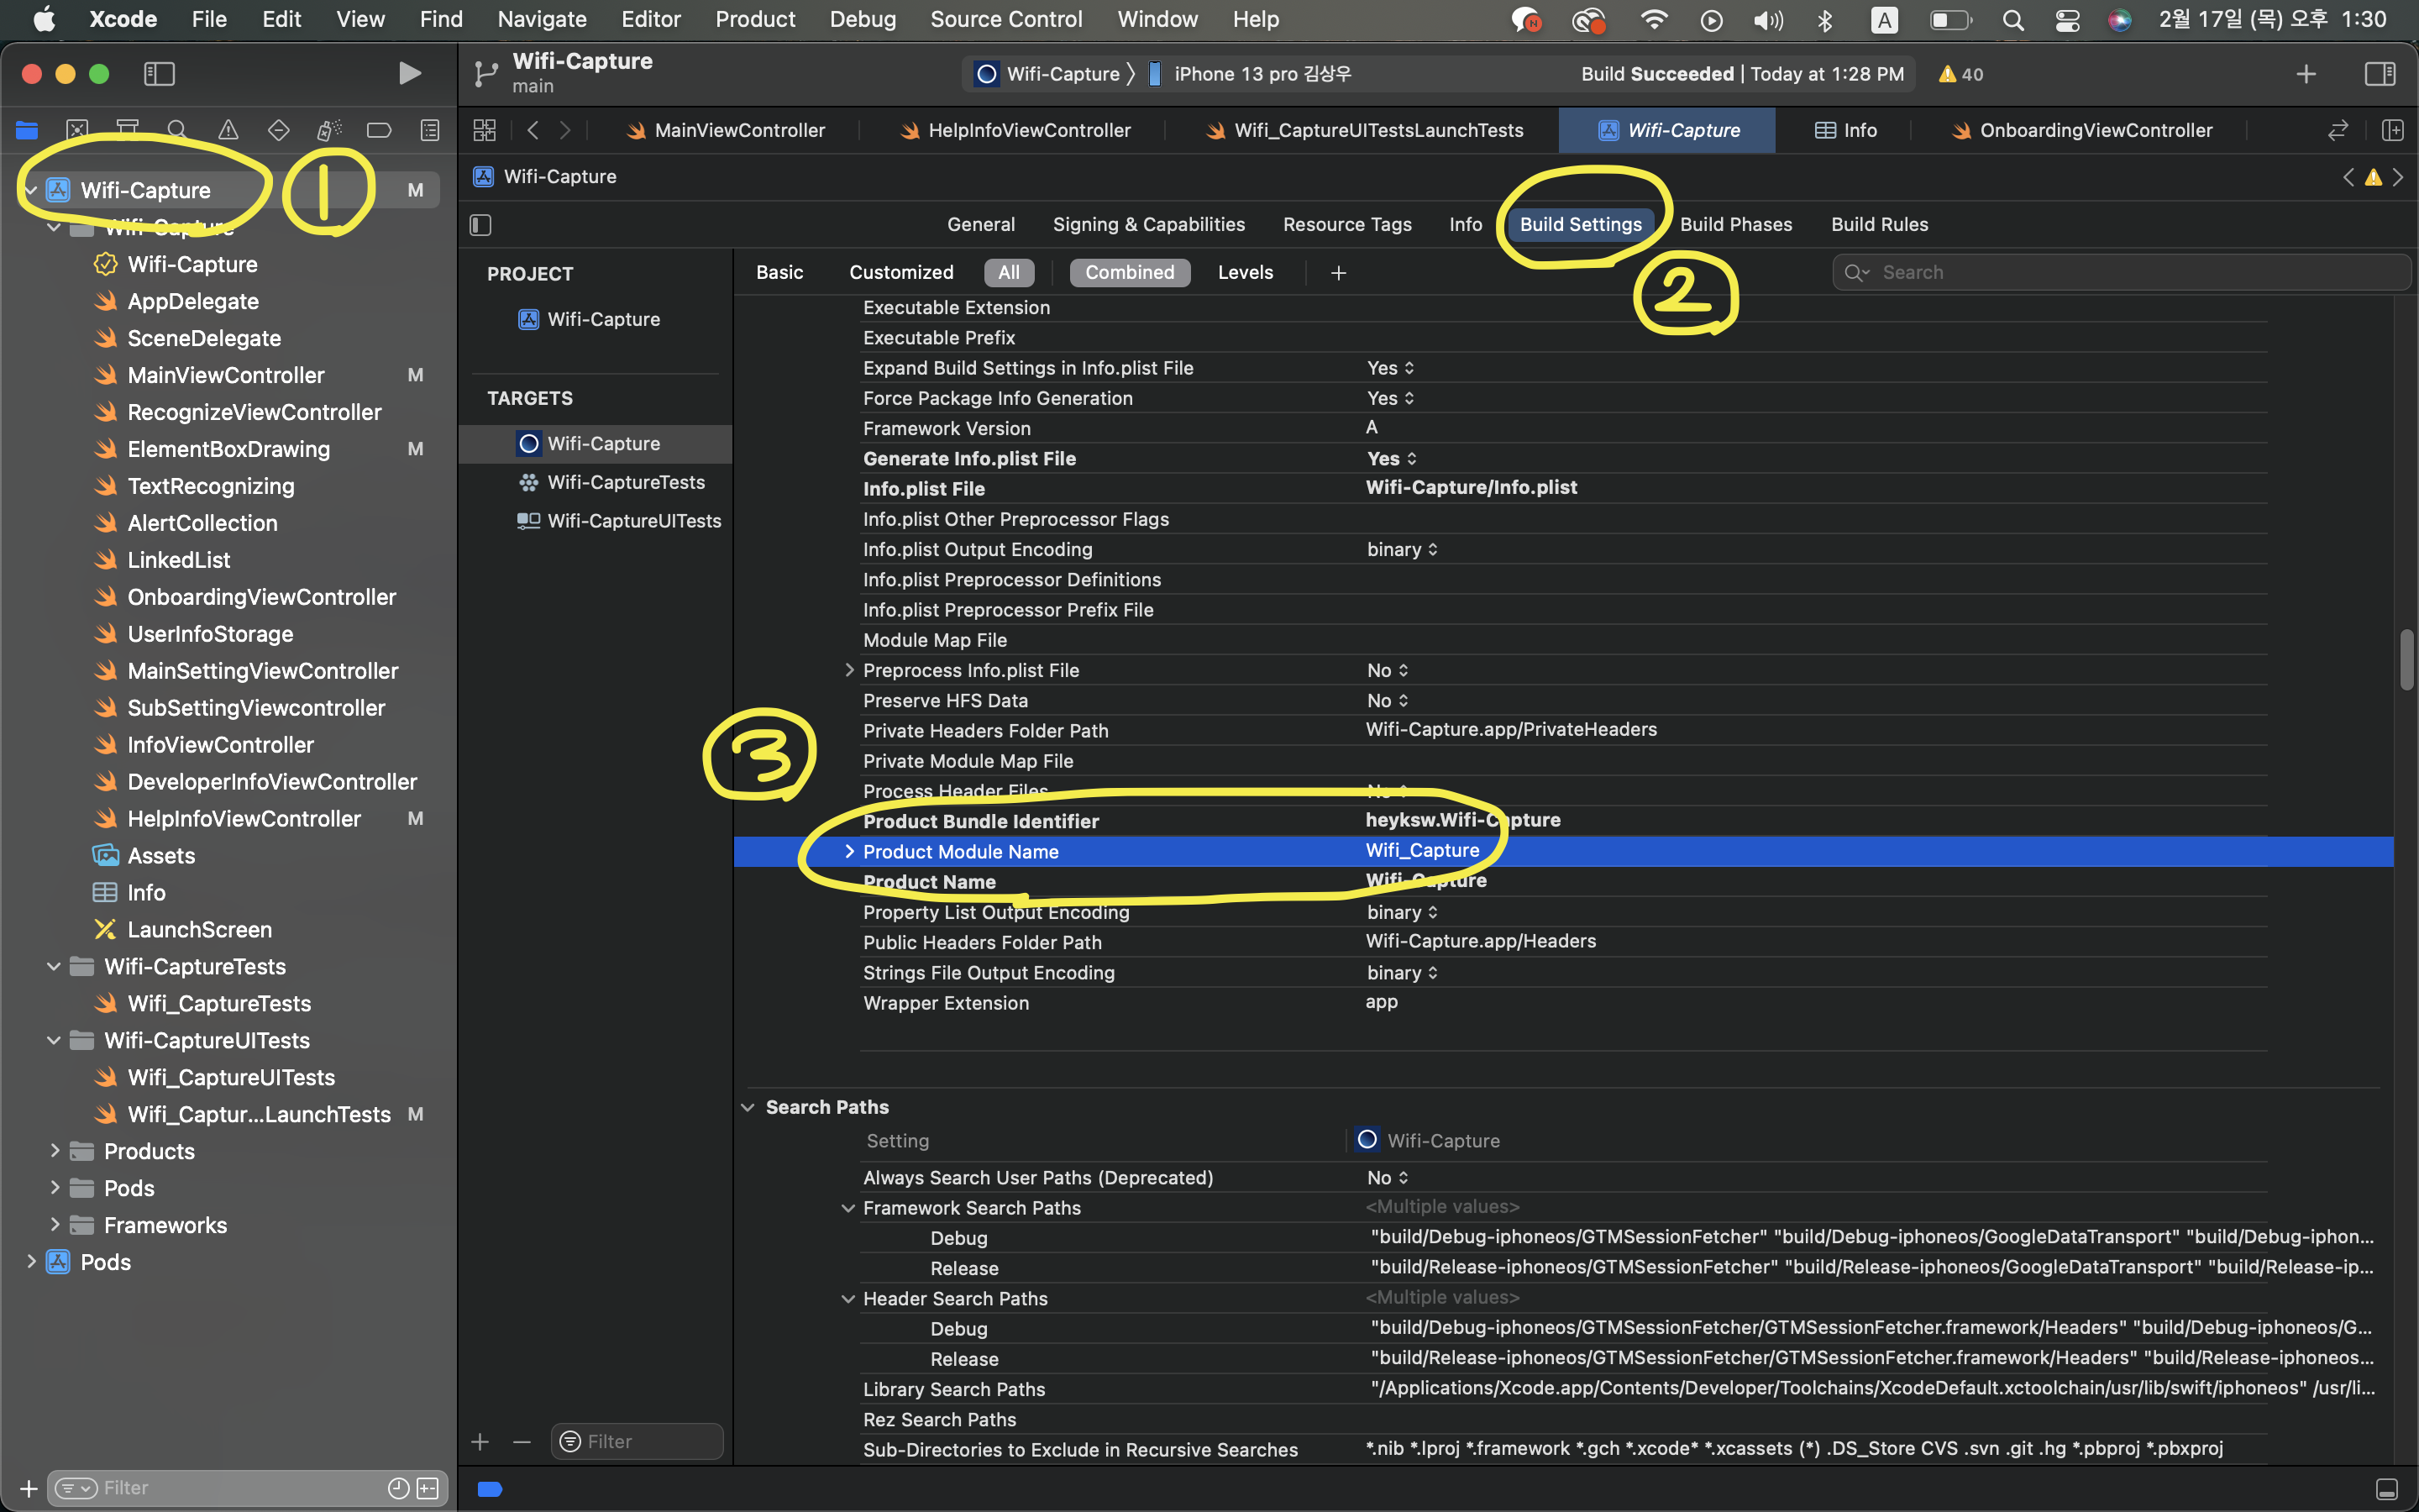
Task: Collapse the Search Paths section
Action: point(748,1107)
